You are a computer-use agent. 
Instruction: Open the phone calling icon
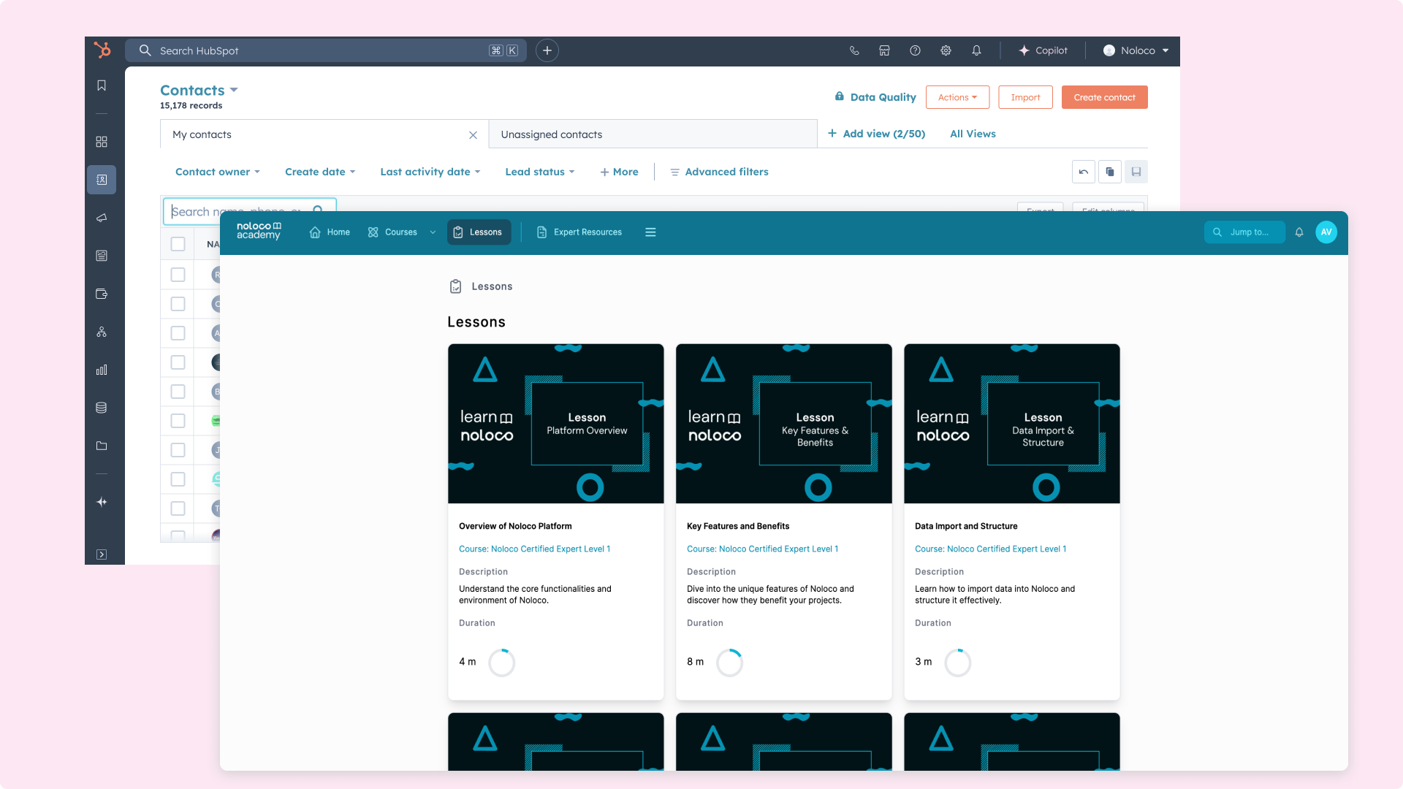(x=854, y=50)
